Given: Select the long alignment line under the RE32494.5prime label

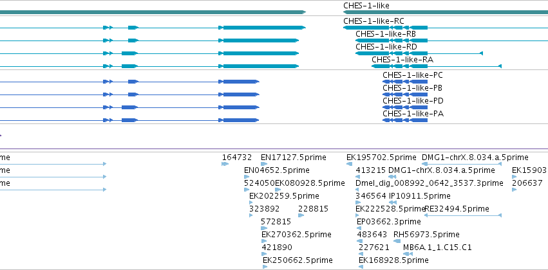Looking at the screenshot, I should point(463,215).
